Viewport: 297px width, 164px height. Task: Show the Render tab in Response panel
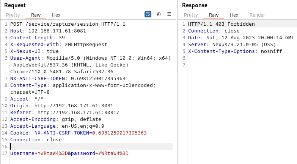tap(257, 15)
